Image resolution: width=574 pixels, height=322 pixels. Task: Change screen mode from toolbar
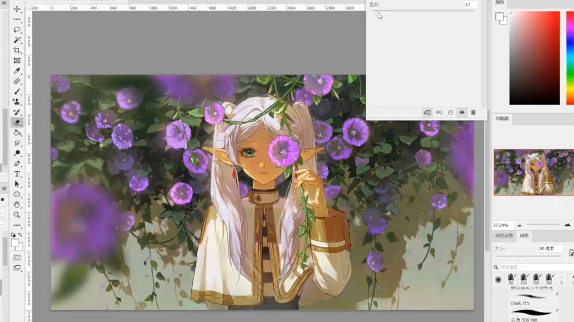tap(17, 268)
